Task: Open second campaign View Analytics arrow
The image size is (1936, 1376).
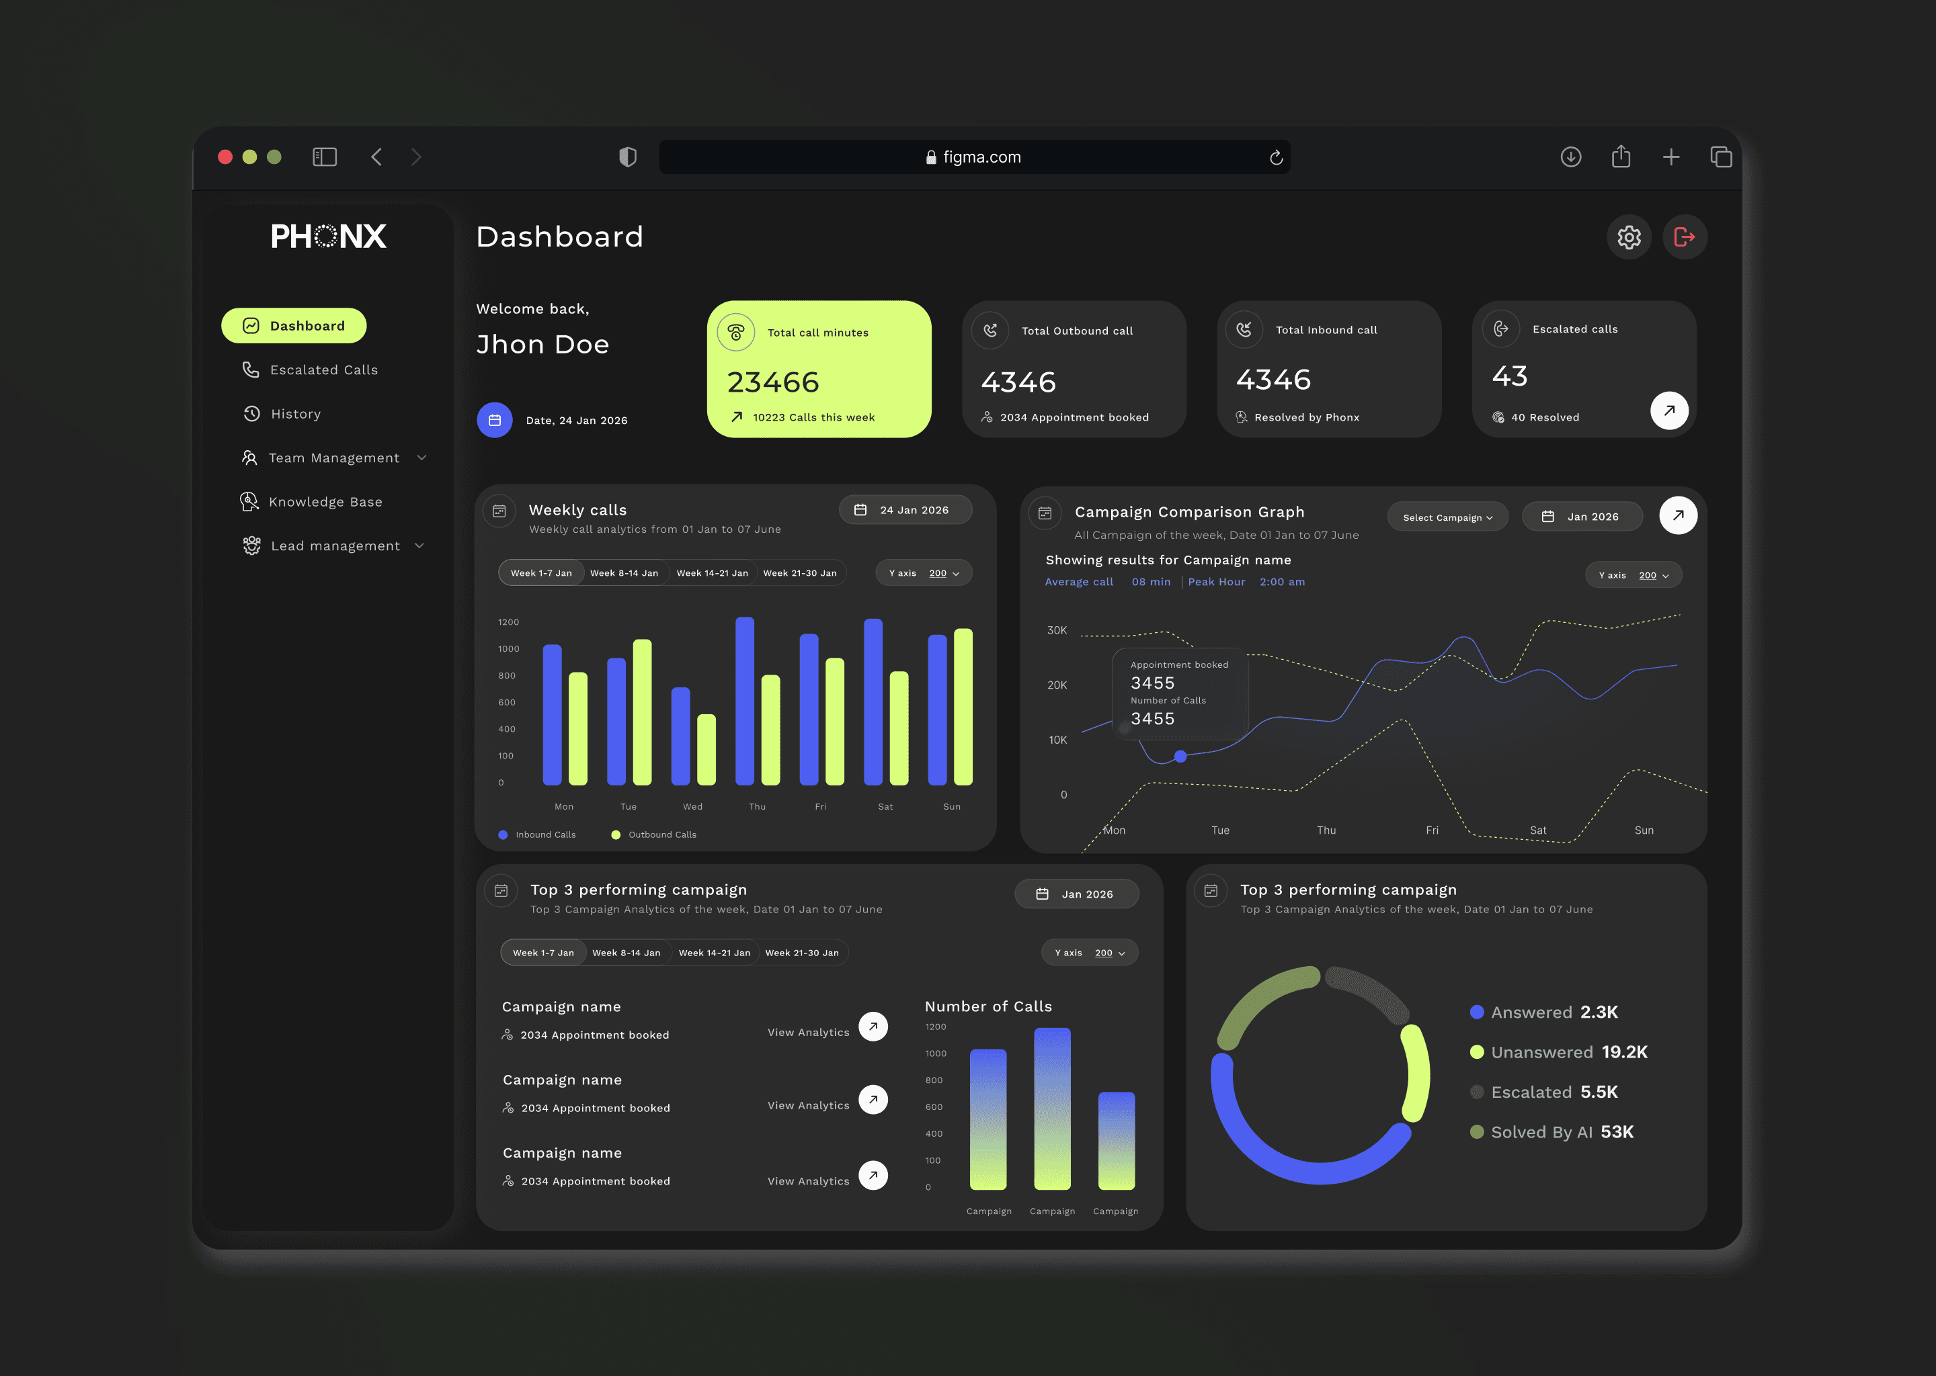Action: (873, 1099)
